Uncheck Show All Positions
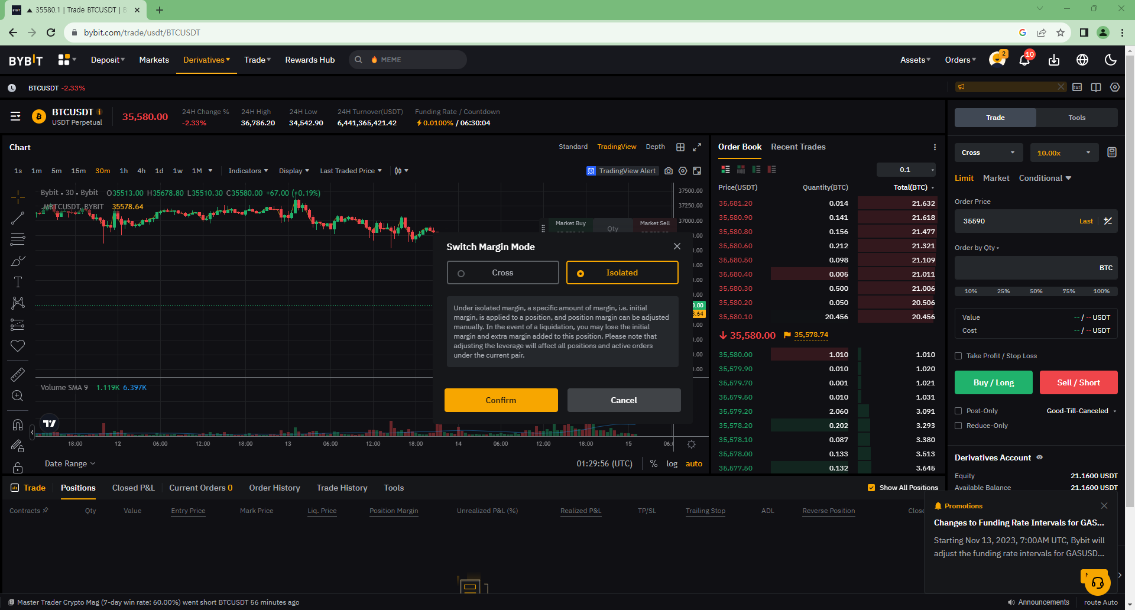Image resolution: width=1135 pixels, height=610 pixels. pyautogui.click(x=871, y=488)
